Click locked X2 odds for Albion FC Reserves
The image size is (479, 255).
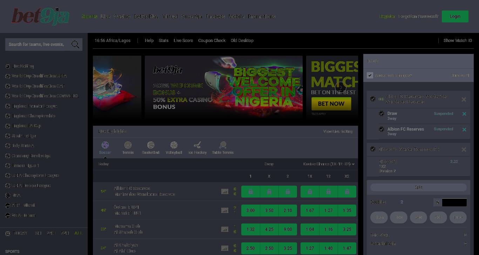coord(347,192)
